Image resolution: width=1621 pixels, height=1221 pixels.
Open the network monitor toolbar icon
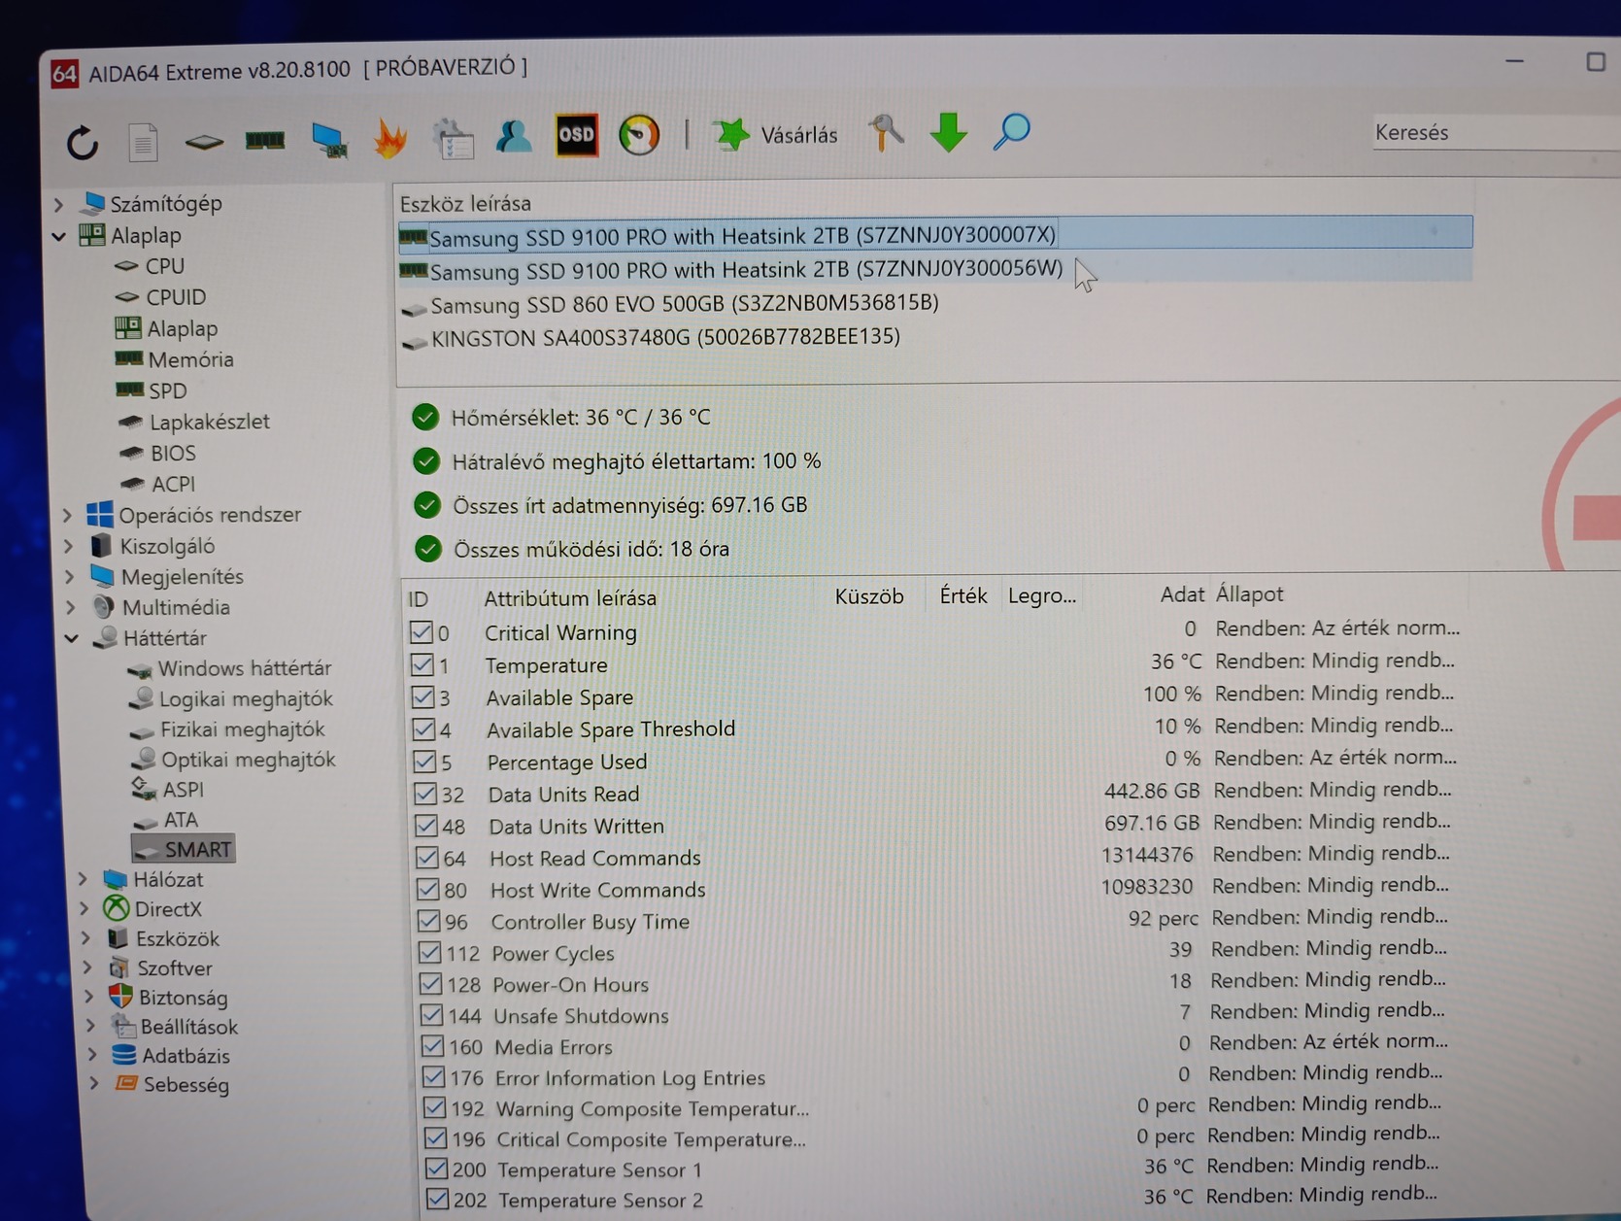329,140
